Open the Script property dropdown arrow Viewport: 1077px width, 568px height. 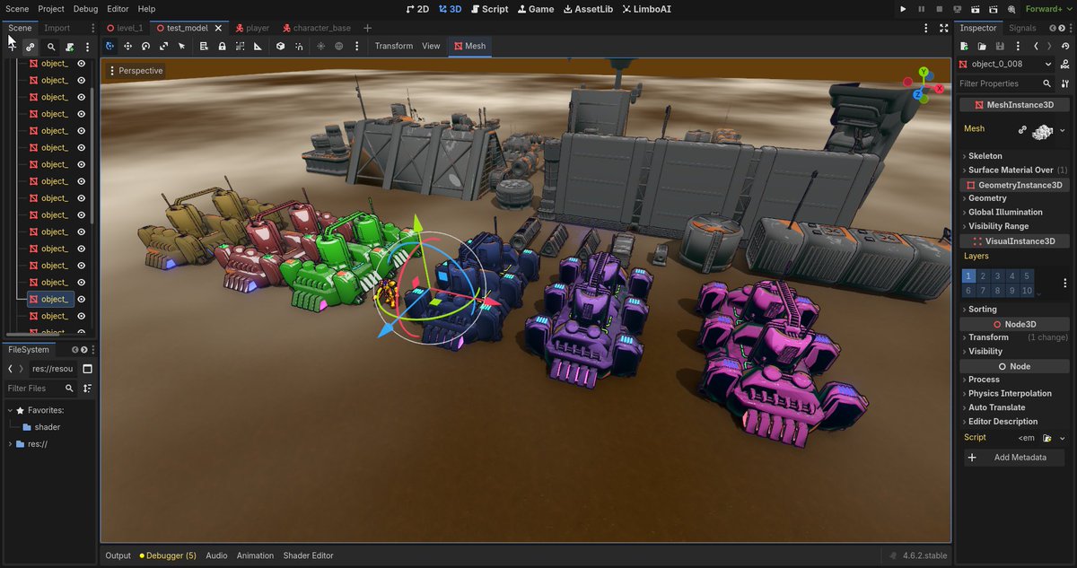[1063, 438]
